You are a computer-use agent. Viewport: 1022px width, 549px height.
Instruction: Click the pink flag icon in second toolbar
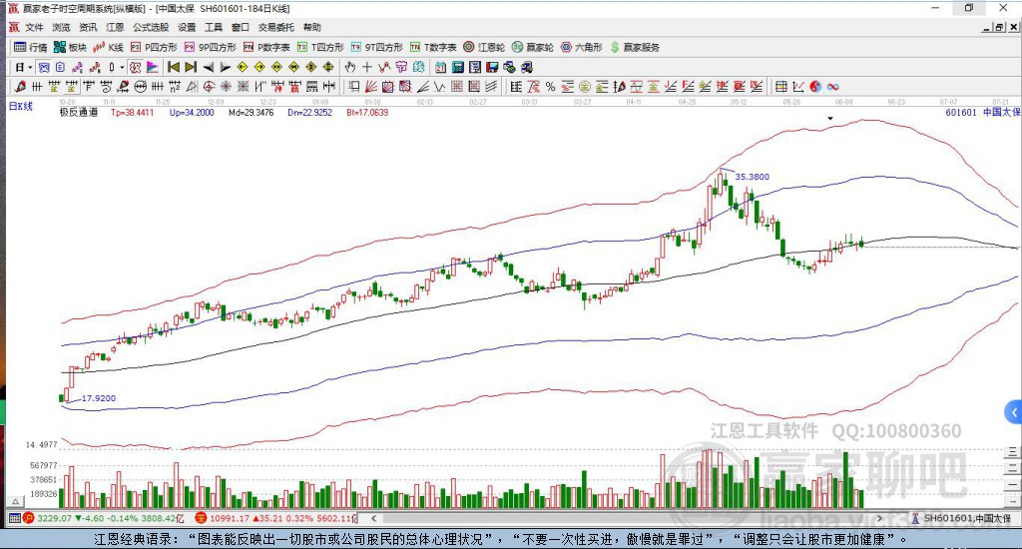(x=153, y=67)
